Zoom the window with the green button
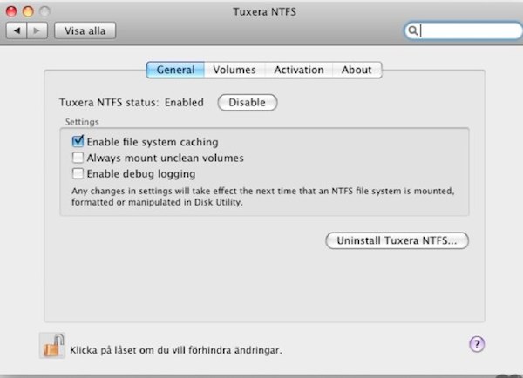The height and width of the screenshot is (378, 523). tap(43, 11)
